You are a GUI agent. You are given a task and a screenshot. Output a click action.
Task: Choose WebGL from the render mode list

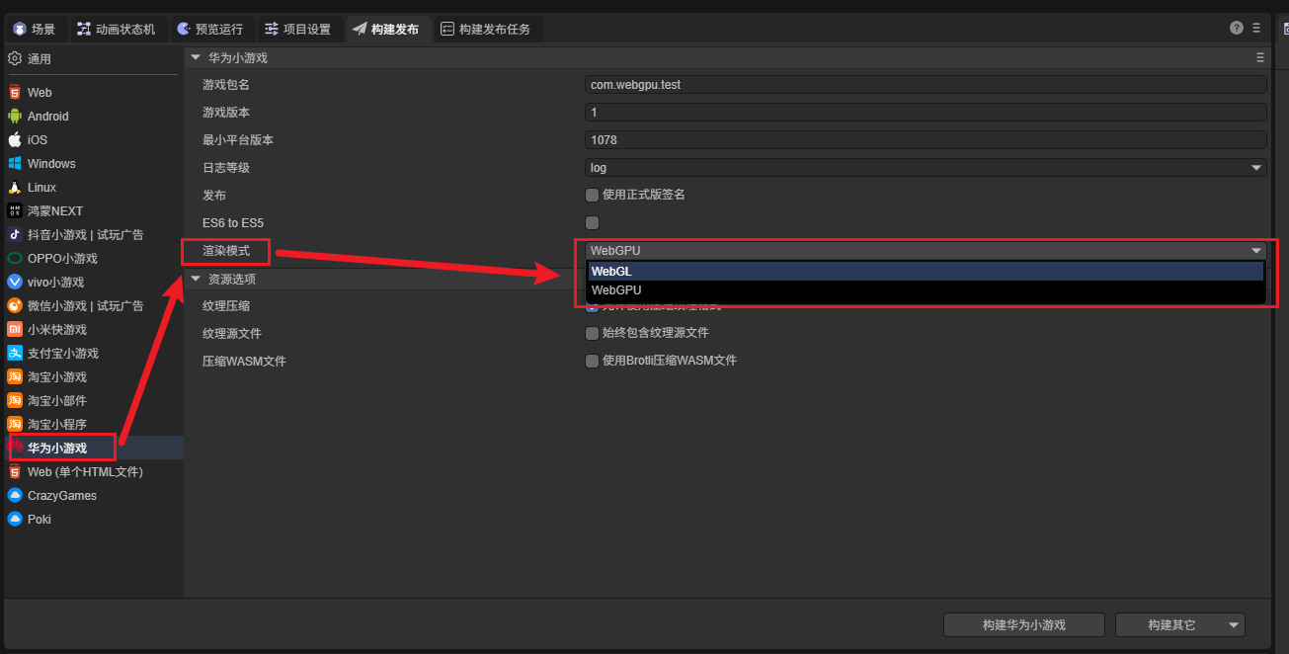[926, 272]
